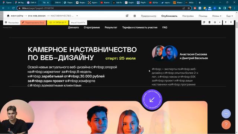Open the page Настройки menu item
The height and width of the screenshot is (134, 238).
coord(188,16)
